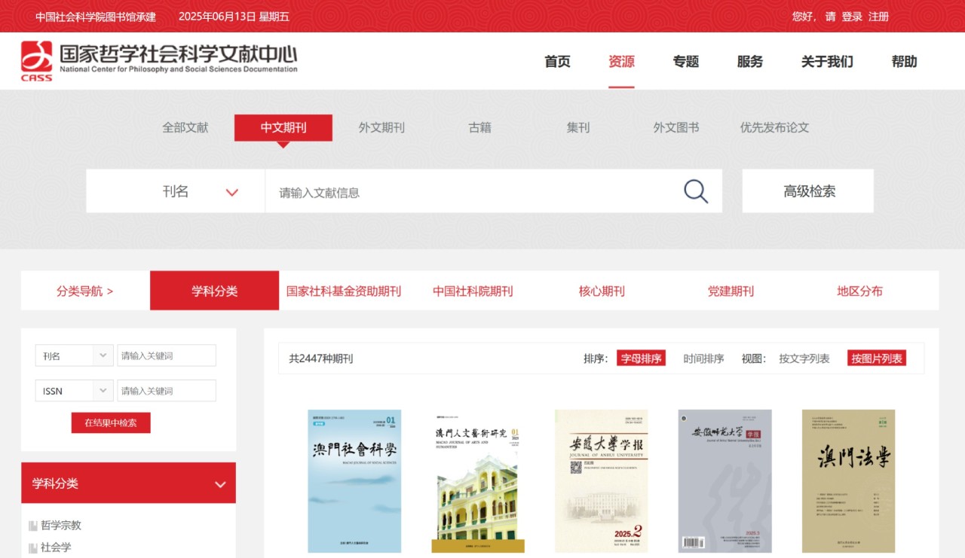Click the icon beside 社会学
Screen dimensions: 965x558
coord(33,547)
